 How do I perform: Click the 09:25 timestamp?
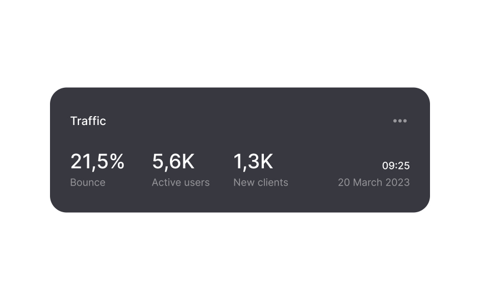396,166
